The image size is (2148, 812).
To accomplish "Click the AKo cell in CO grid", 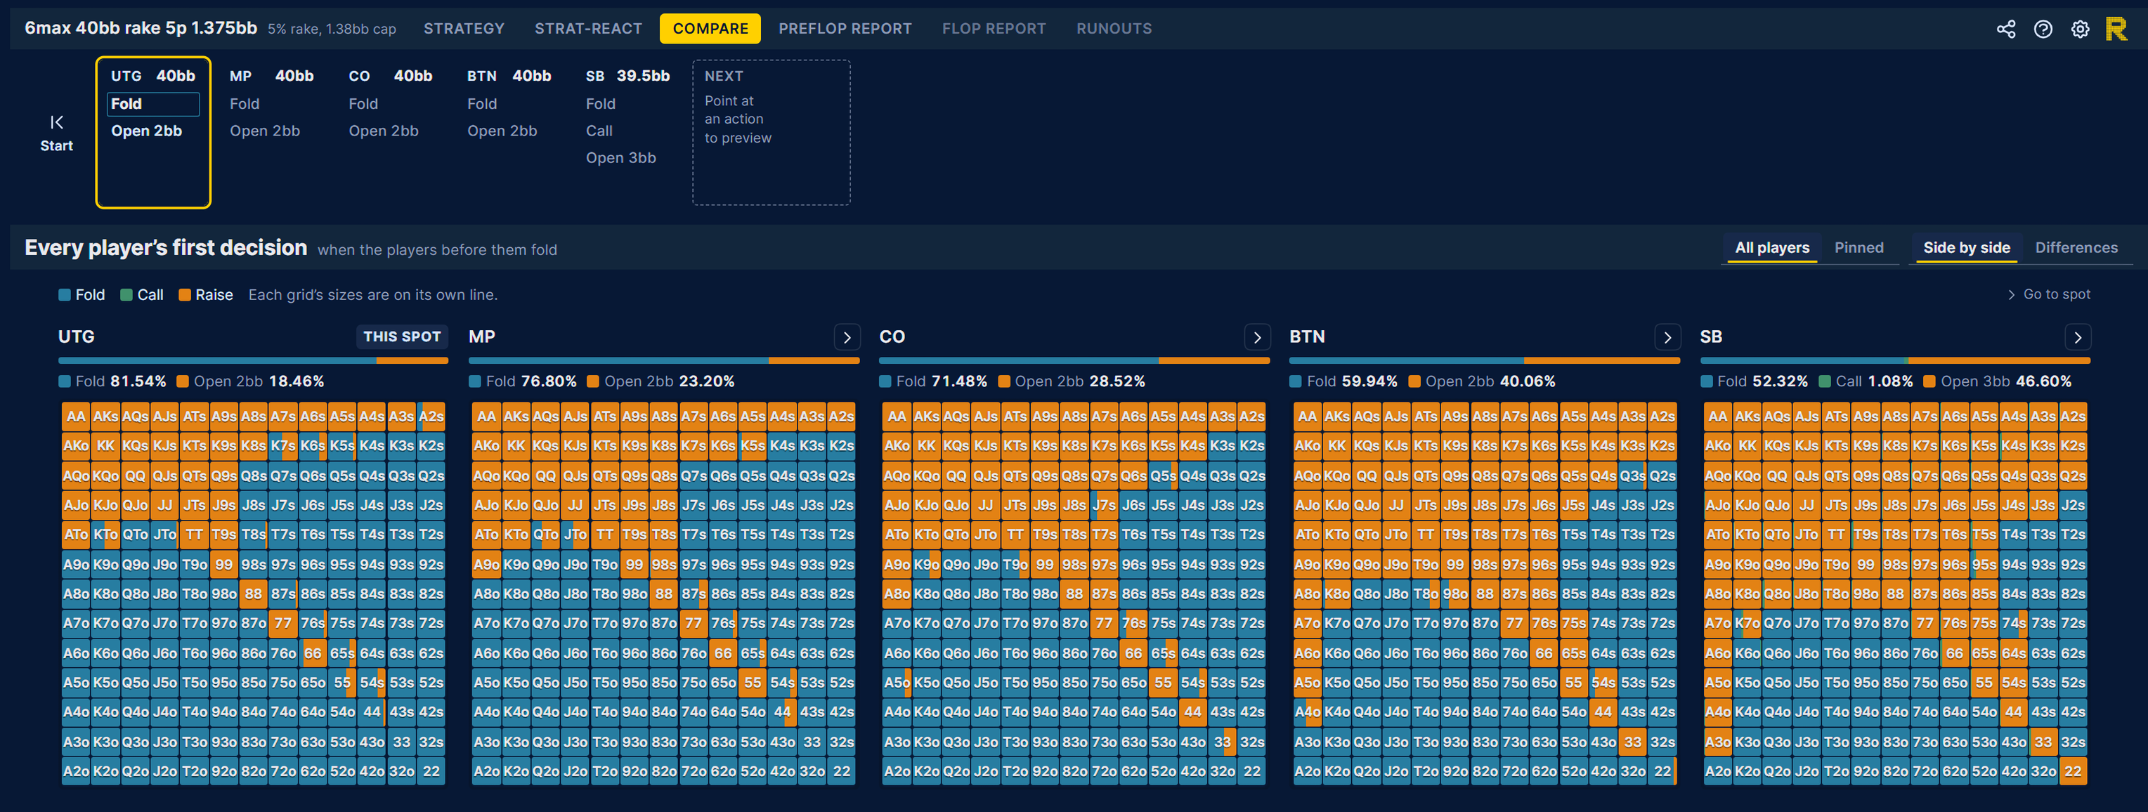I will pos(897,445).
